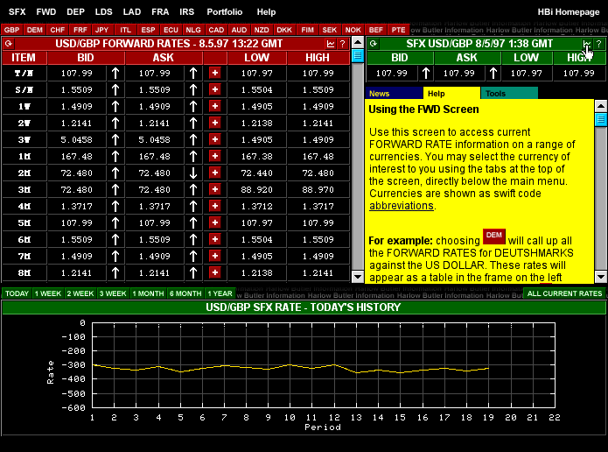Screen dimensions: 608x452
Task: Open the abbreviations link in help text
Action: coord(401,206)
